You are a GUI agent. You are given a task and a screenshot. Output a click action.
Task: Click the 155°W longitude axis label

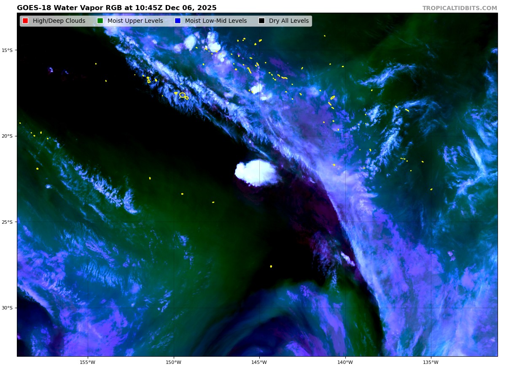click(88, 362)
